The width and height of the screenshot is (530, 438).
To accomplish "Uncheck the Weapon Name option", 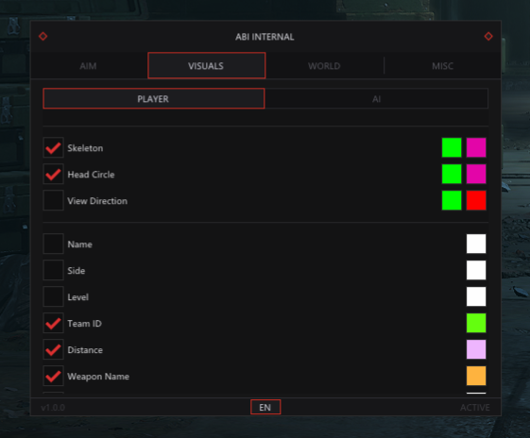I will click(x=54, y=376).
